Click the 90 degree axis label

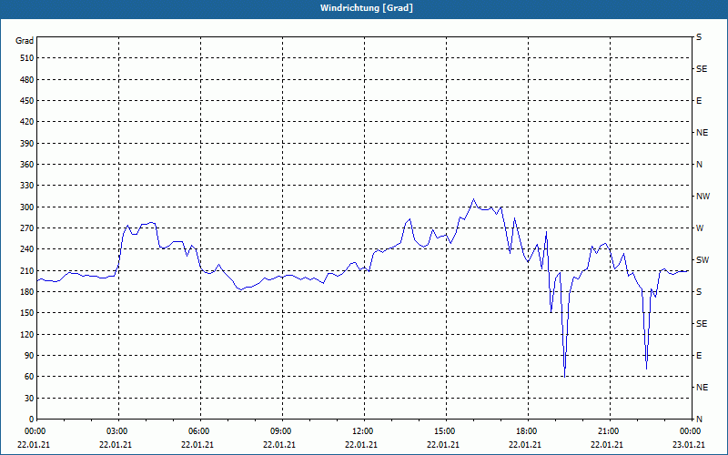pos(29,355)
